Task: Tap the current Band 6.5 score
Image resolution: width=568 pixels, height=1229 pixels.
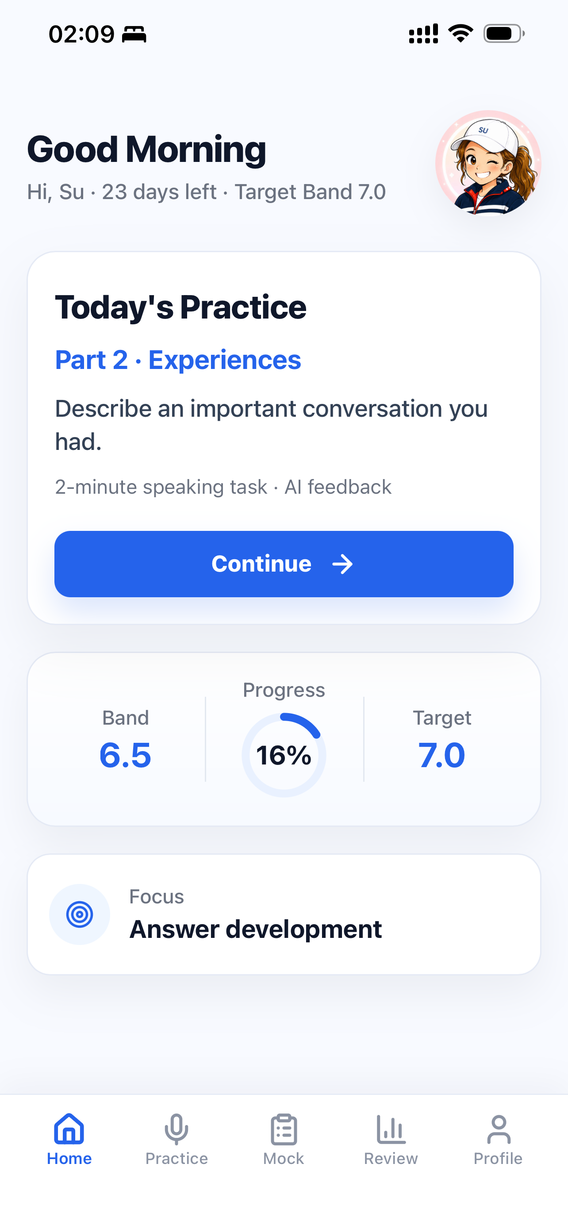Action: [126, 755]
